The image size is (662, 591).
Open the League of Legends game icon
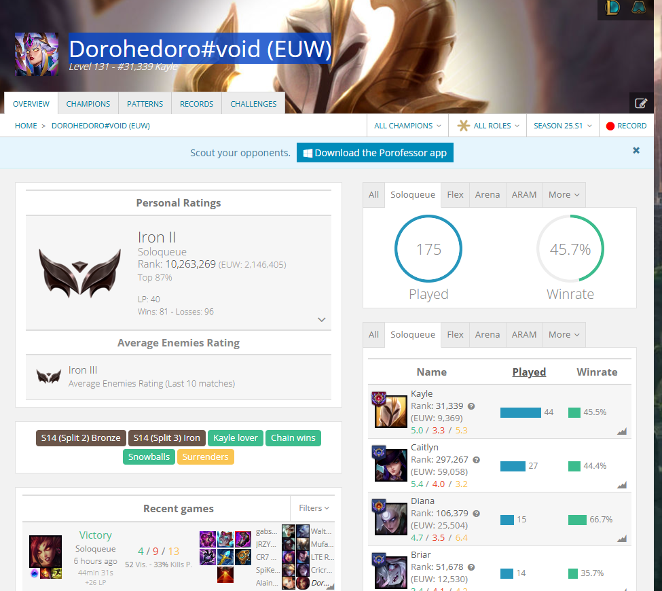tap(612, 7)
